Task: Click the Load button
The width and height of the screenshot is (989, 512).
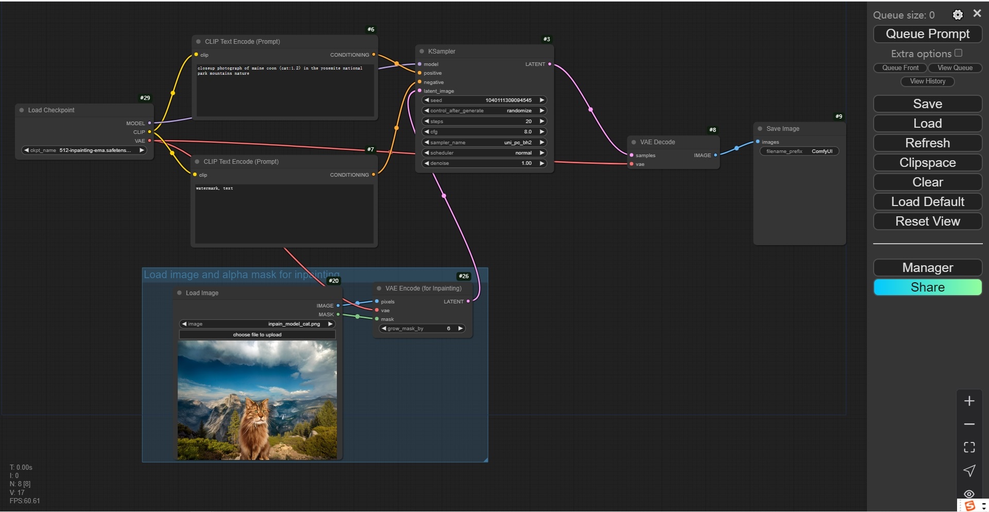Action: tap(928, 124)
